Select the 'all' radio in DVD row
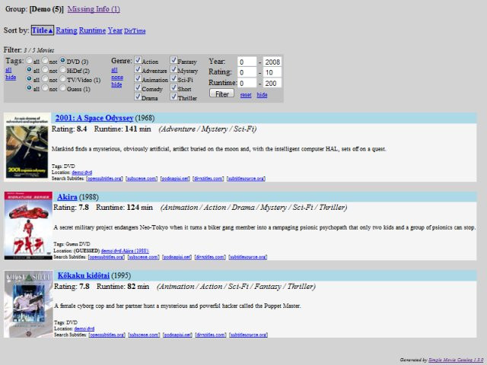 pos(29,60)
